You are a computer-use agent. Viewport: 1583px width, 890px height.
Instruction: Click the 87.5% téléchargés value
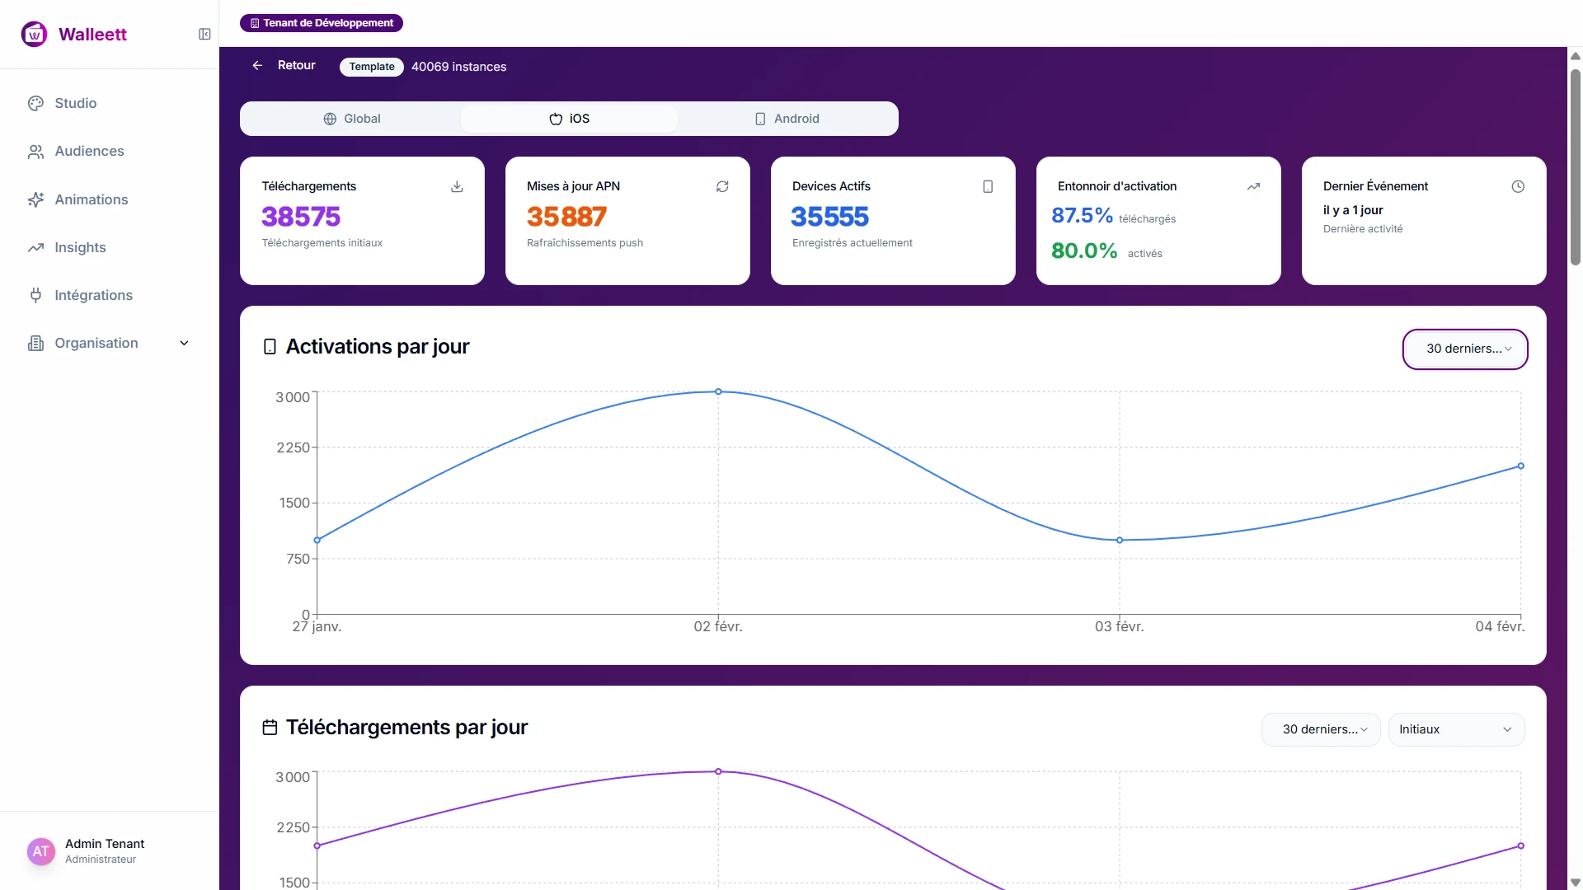tap(1082, 216)
